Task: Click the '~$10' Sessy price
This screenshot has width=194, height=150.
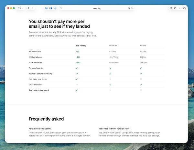Action: click(x=78, y=57)
